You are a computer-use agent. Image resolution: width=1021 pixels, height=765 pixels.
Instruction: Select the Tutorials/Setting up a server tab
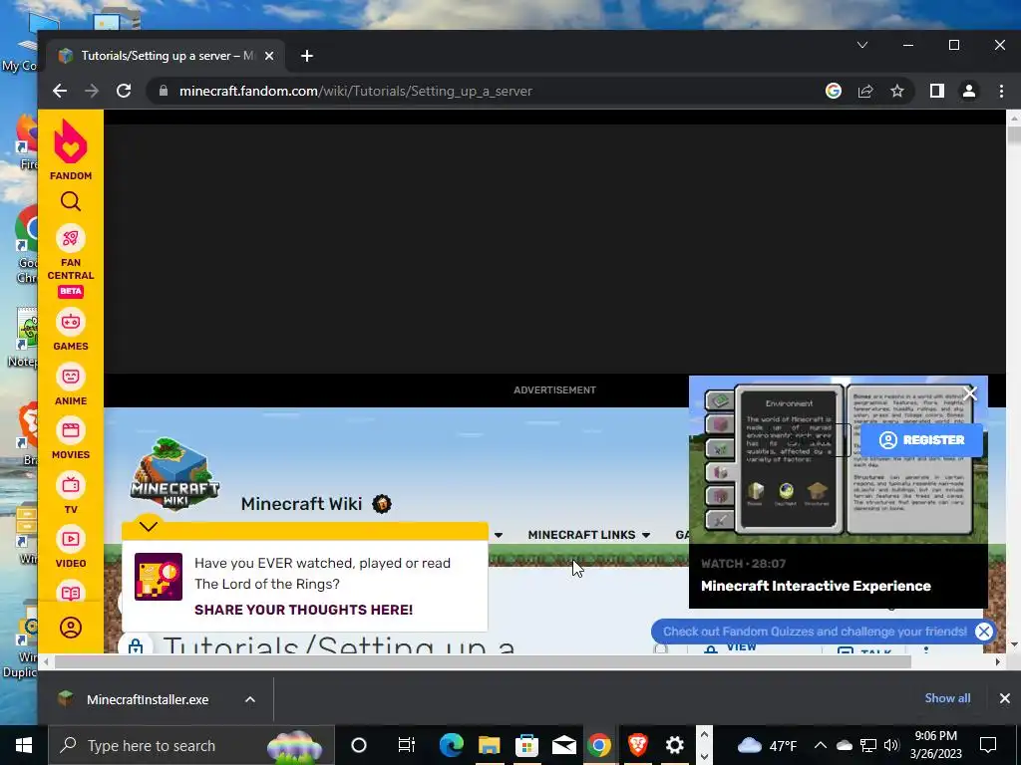167,56
